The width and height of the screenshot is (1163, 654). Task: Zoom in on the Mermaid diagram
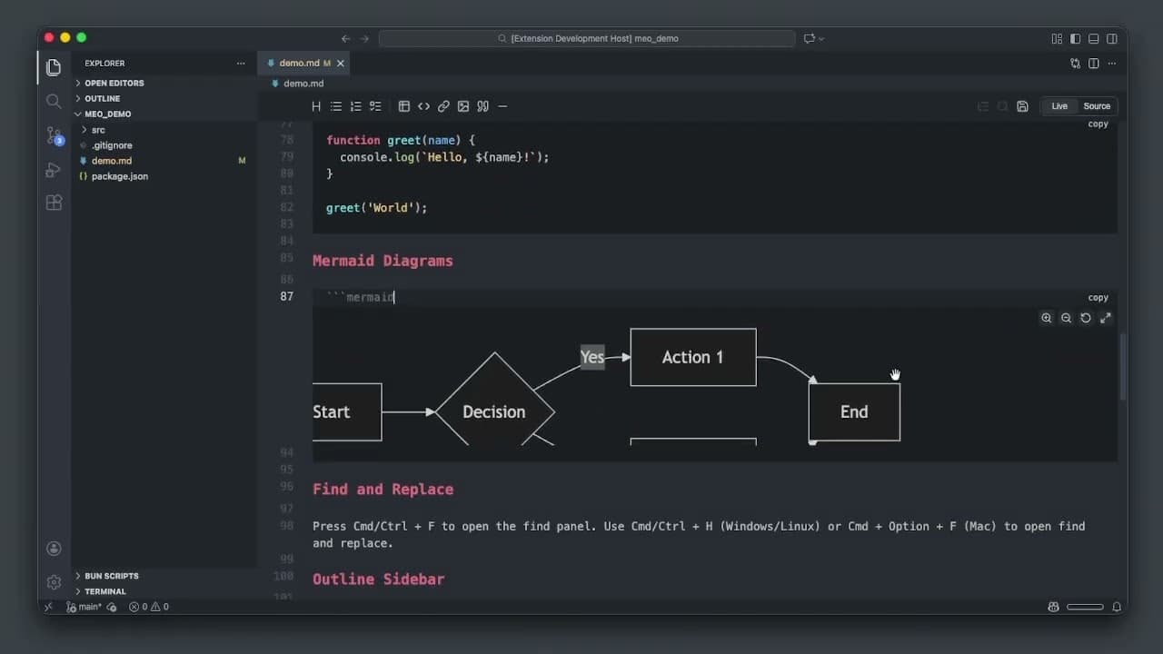pyautogui.click(x=1047, y=318)
